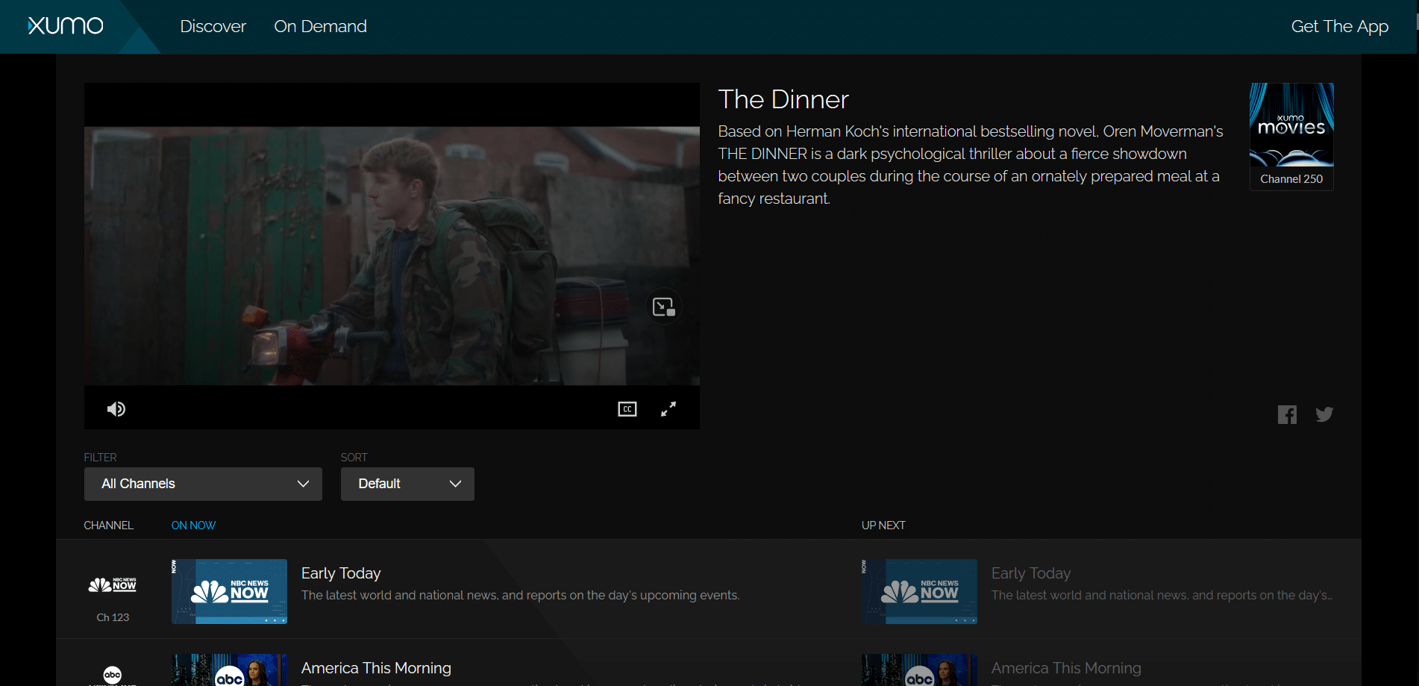
Task: Share on Twitter
Action: coord(1324,414)
